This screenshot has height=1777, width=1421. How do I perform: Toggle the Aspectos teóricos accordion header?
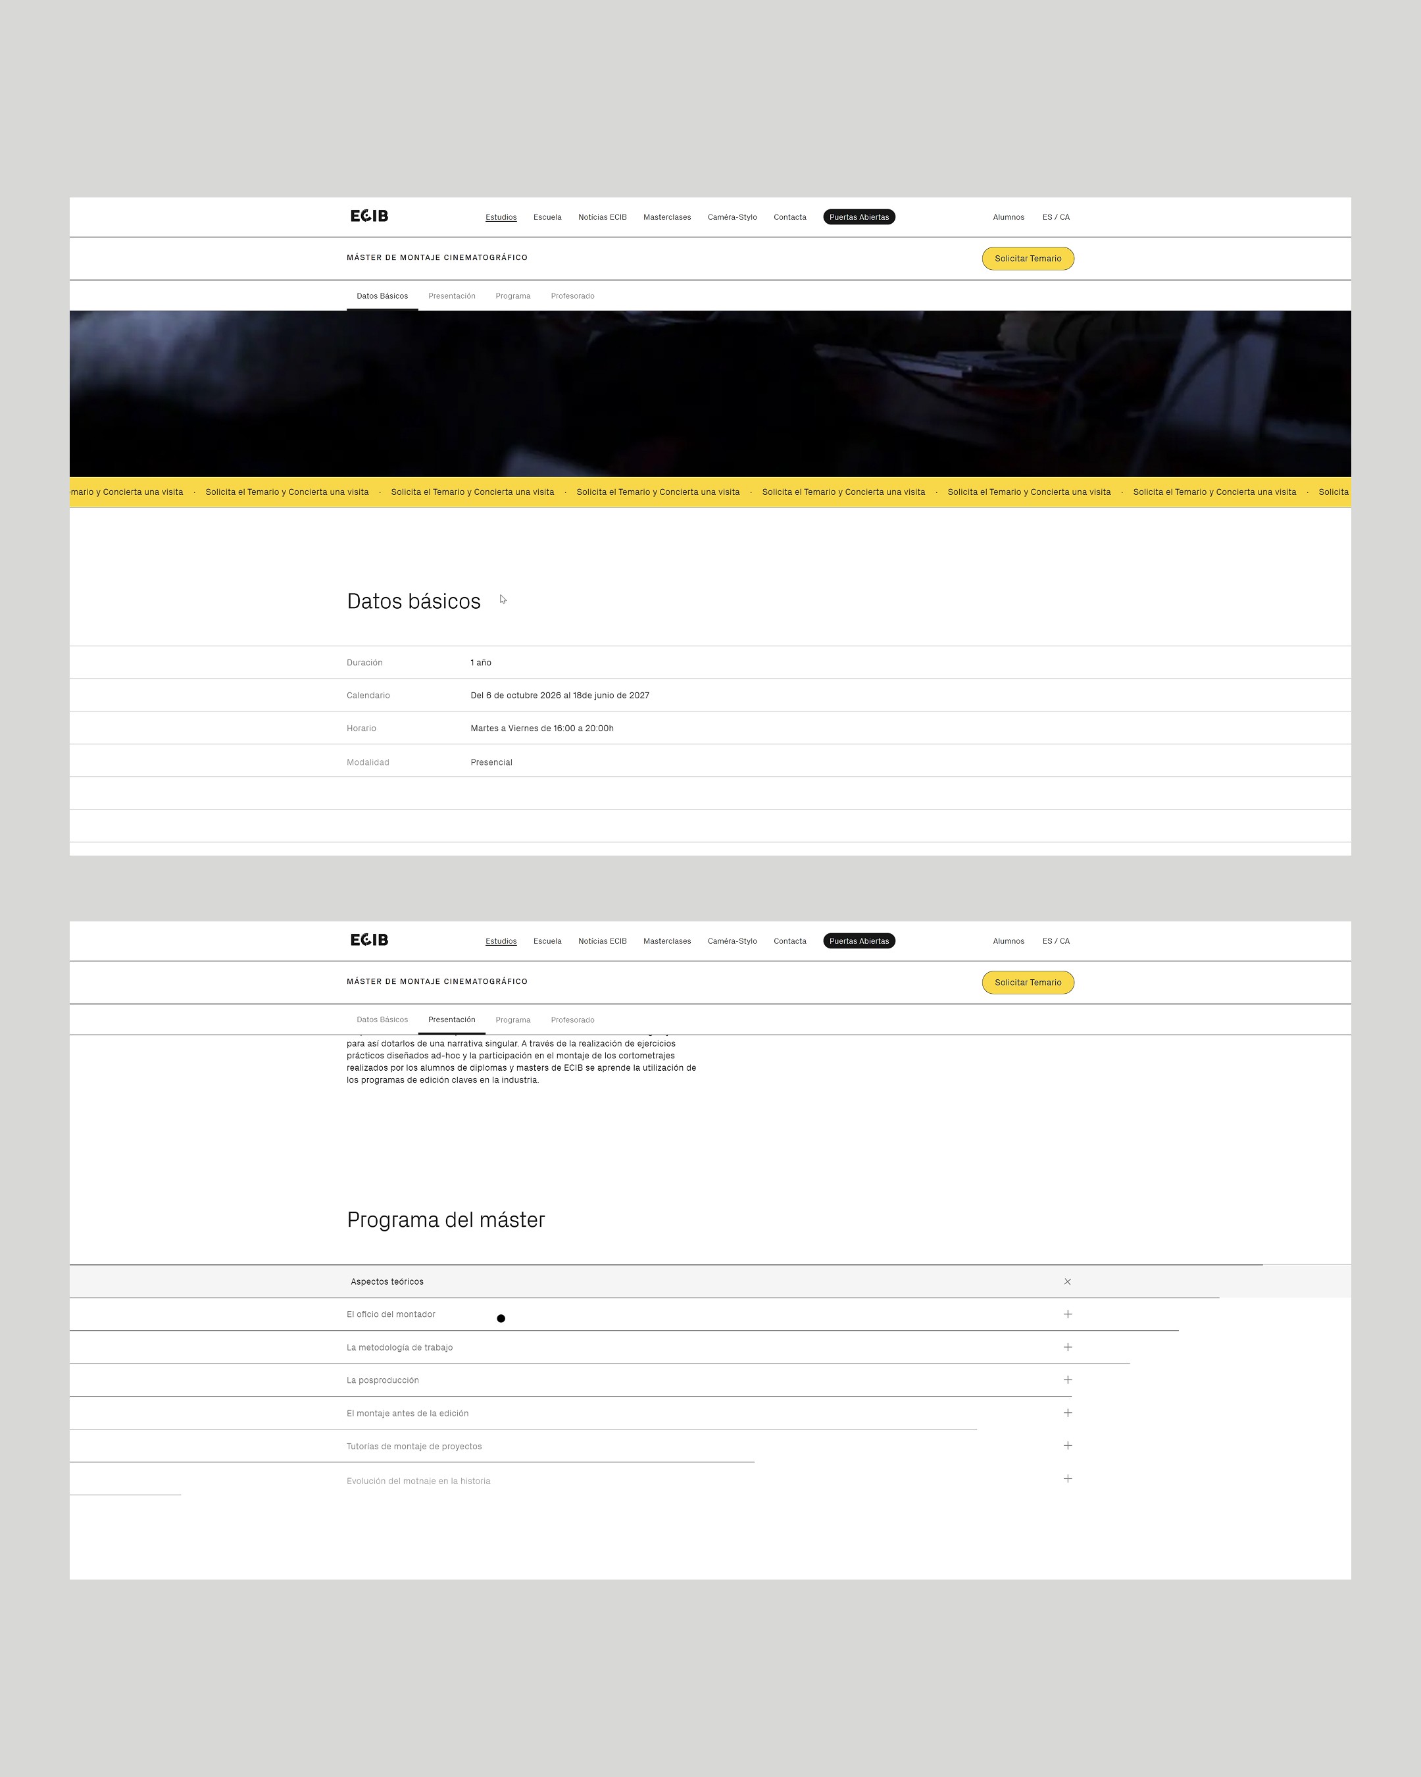[x=387, y=1281]
